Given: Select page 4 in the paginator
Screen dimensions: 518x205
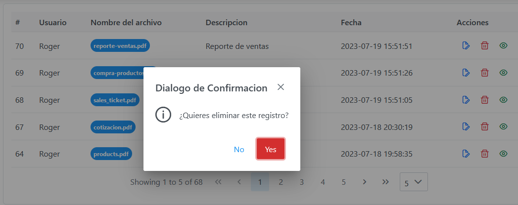Looking at the screenshot, I should click(323, 182).
